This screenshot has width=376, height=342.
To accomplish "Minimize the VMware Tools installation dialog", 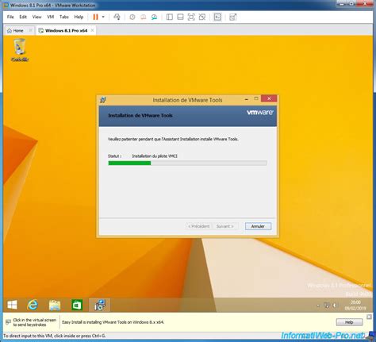I will coord(247,99).
